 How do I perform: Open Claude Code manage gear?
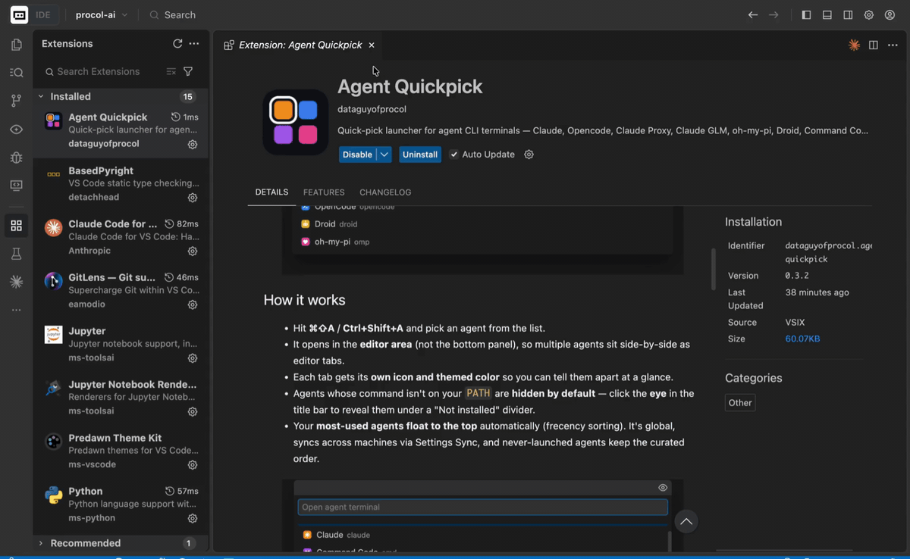(x=193, y=251)
